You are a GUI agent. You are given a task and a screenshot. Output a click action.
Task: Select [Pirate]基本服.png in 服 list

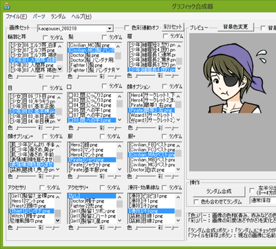tap(92, 169)
